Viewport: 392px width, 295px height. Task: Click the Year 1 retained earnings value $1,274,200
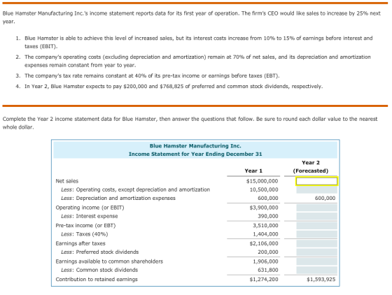pyautogui.click(x=264, y=280)
